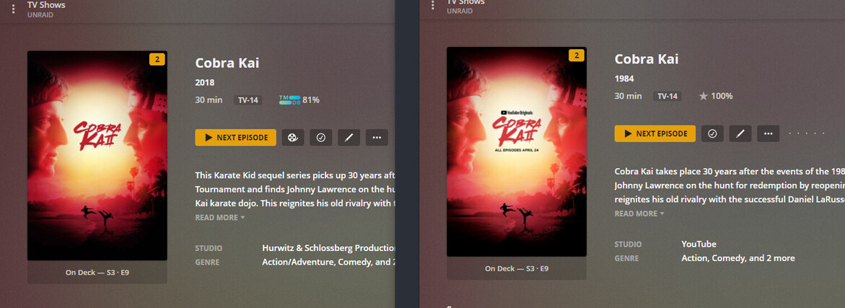Expand READ MORE in left summary

(x=220, y=218)
